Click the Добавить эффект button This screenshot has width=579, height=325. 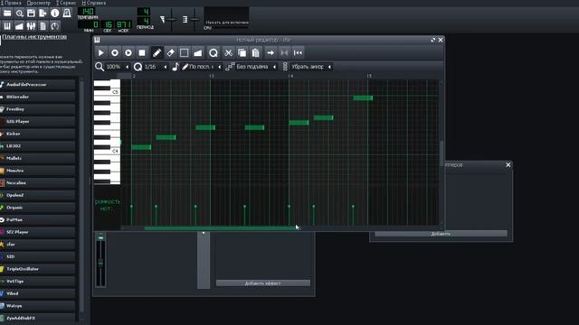click(263, 283)
